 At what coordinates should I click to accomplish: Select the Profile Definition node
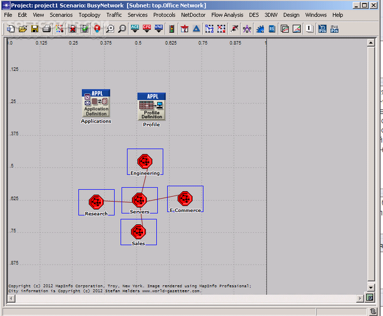click(151, 106)
